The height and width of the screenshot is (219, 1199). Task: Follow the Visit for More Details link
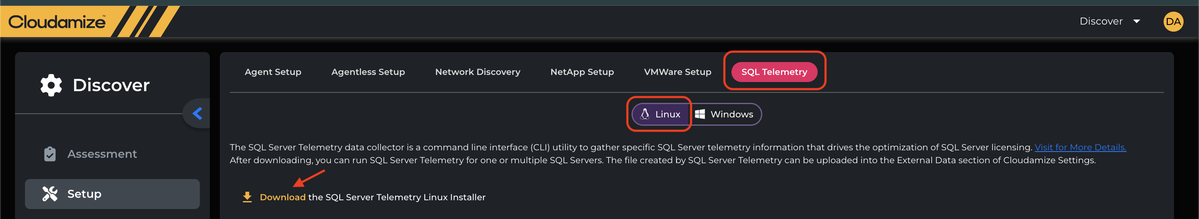[x=1080, y=147]
